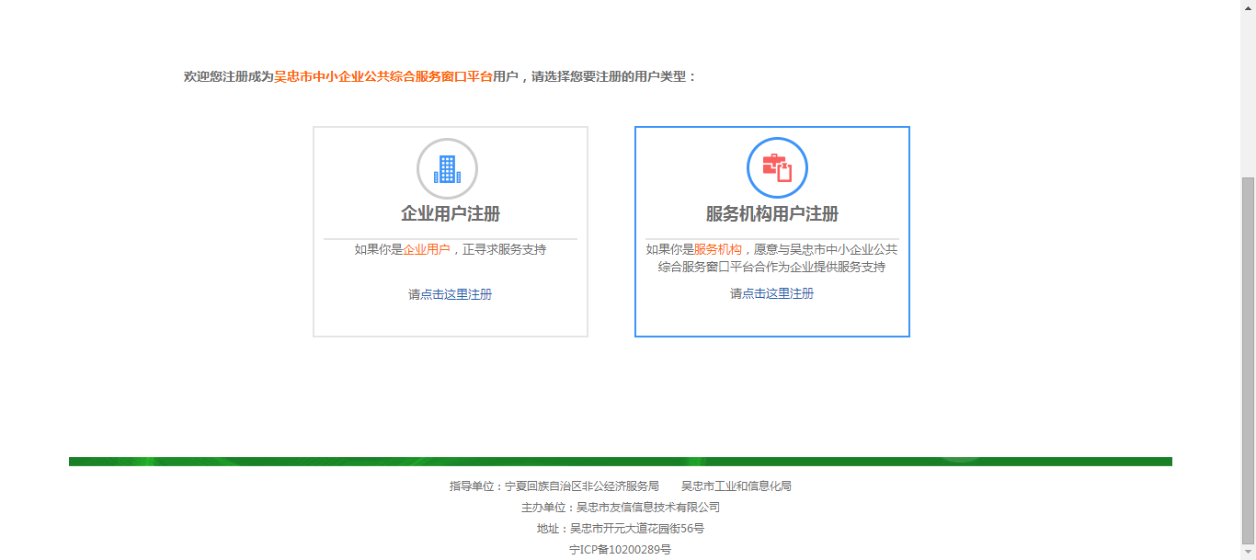This screenshot has width=1256, height=560.
Task: Click scrollbar track above the thumb
Action: pos(1248,92)
